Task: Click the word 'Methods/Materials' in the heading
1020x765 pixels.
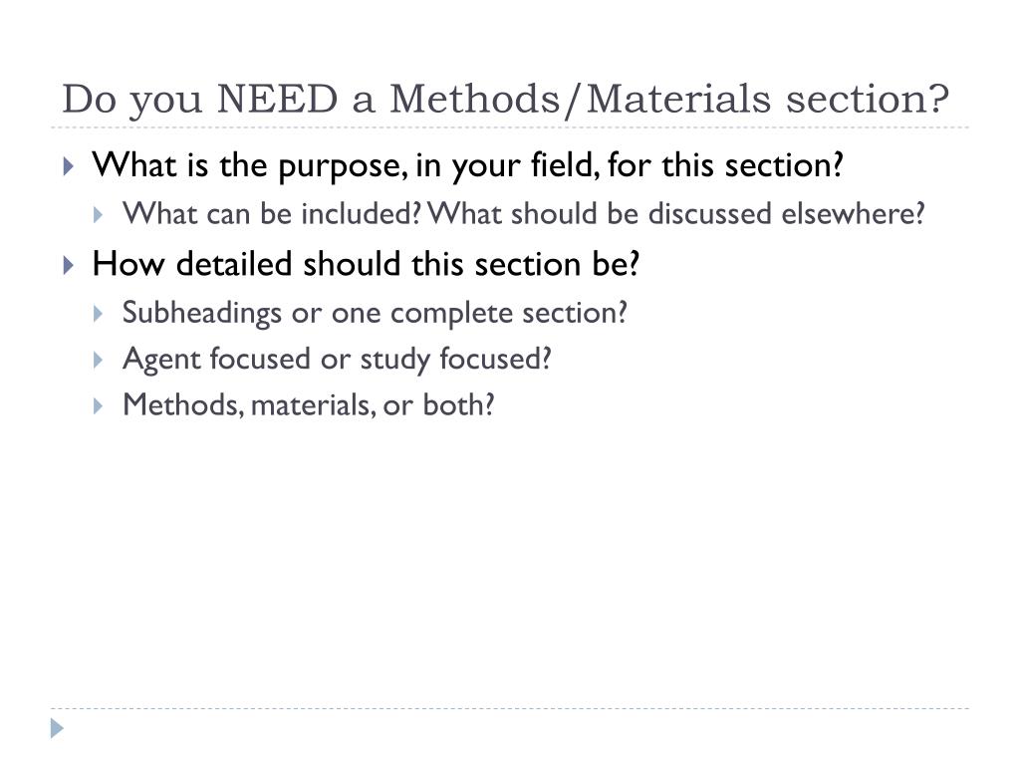Action: [581, 100]
